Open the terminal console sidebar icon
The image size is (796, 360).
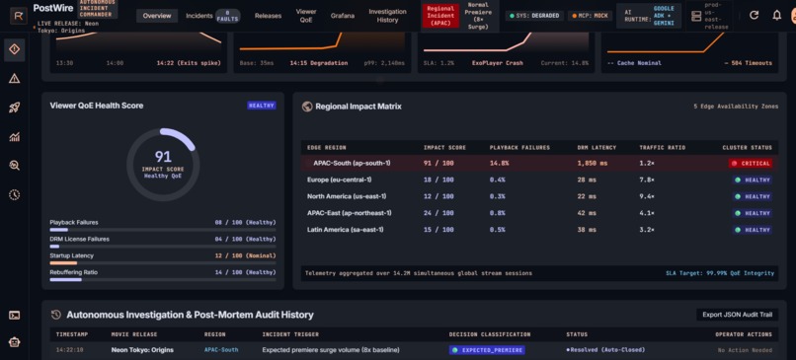click(x=14, y=316)
